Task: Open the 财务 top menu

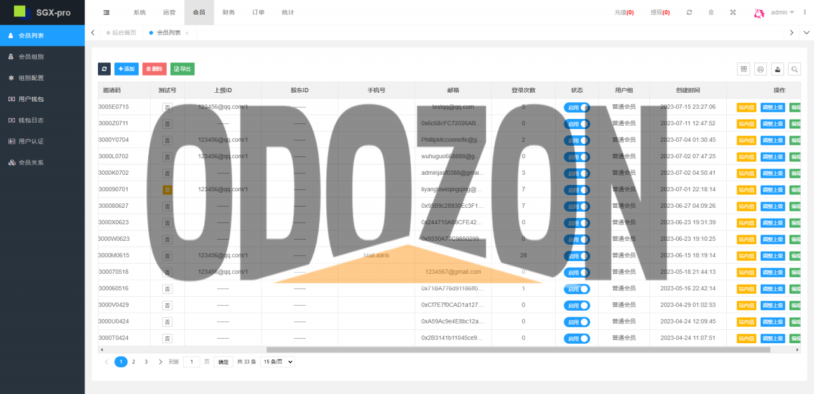Action: click(229, 13)
